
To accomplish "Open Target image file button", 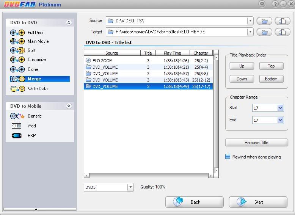I will pos(282,32).
